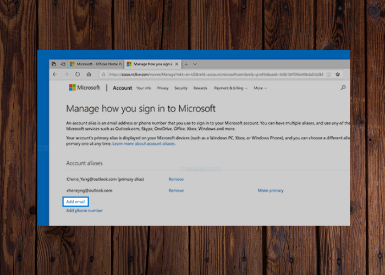Go to the Privacy section
The height and width of the screenshot is (275, 385).
163,88
